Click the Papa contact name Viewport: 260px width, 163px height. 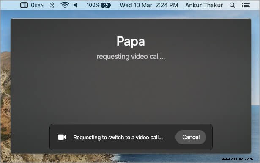(131, 41)
